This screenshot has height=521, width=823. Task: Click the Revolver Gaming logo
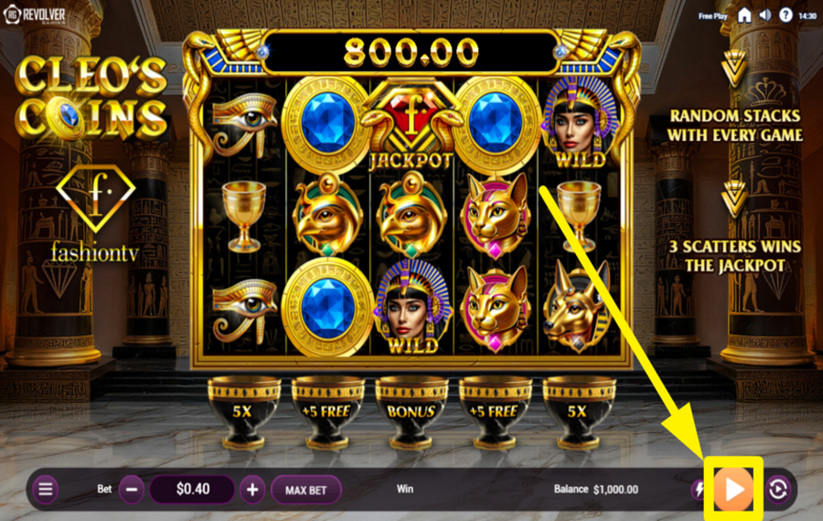pyautogui.click(x=35, y=15)
